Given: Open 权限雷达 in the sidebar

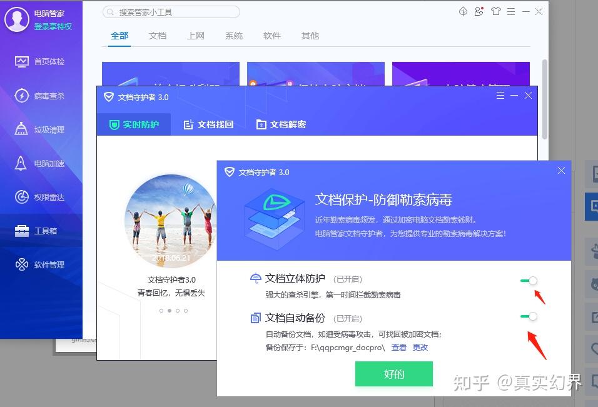Looking at the screenshot, I should 41,197.
